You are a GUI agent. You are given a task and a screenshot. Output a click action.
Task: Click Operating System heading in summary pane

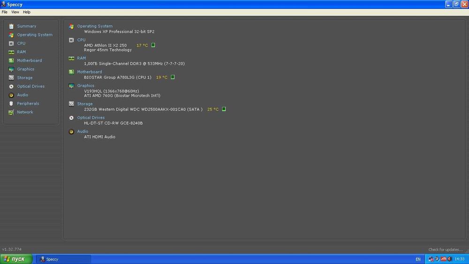pyautogui.click(x=95, y=26)
